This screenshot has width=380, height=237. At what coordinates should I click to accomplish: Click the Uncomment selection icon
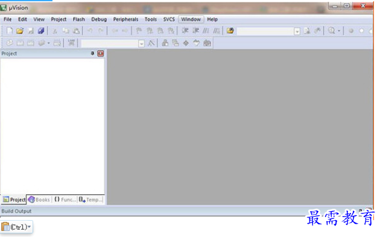(x=217, y=31)
